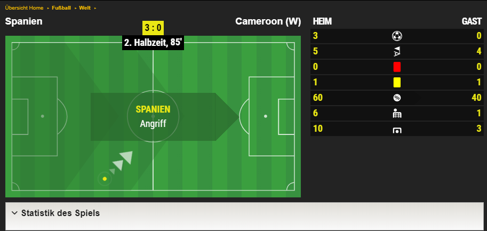Open the Fußball breadcrumb link
Viewport: 487px width, 231px height.
pyautogui.click(x=62, y=8)
